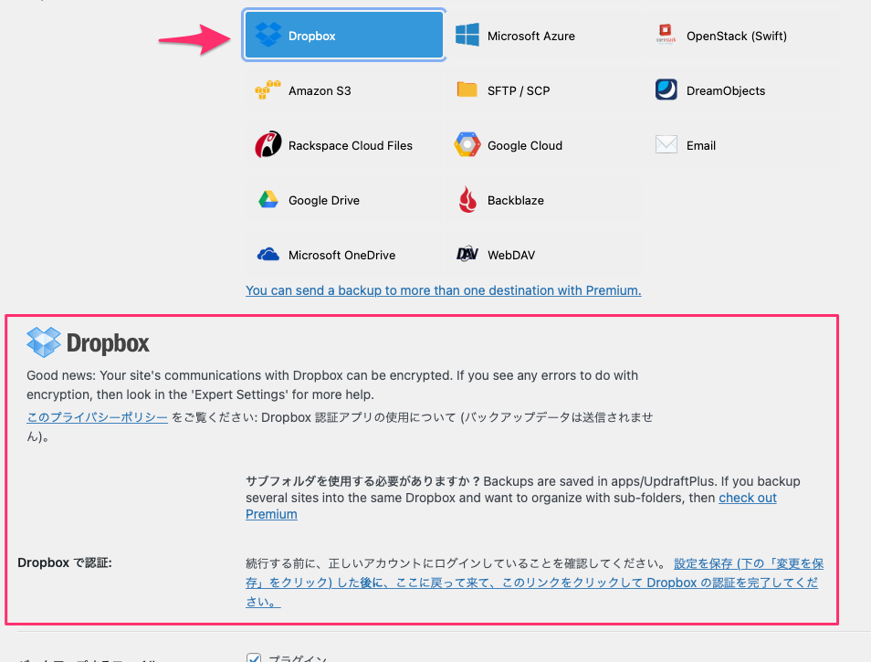
Task: Click the large Dropbox logo in settings panel
Action: click(88, 342)
